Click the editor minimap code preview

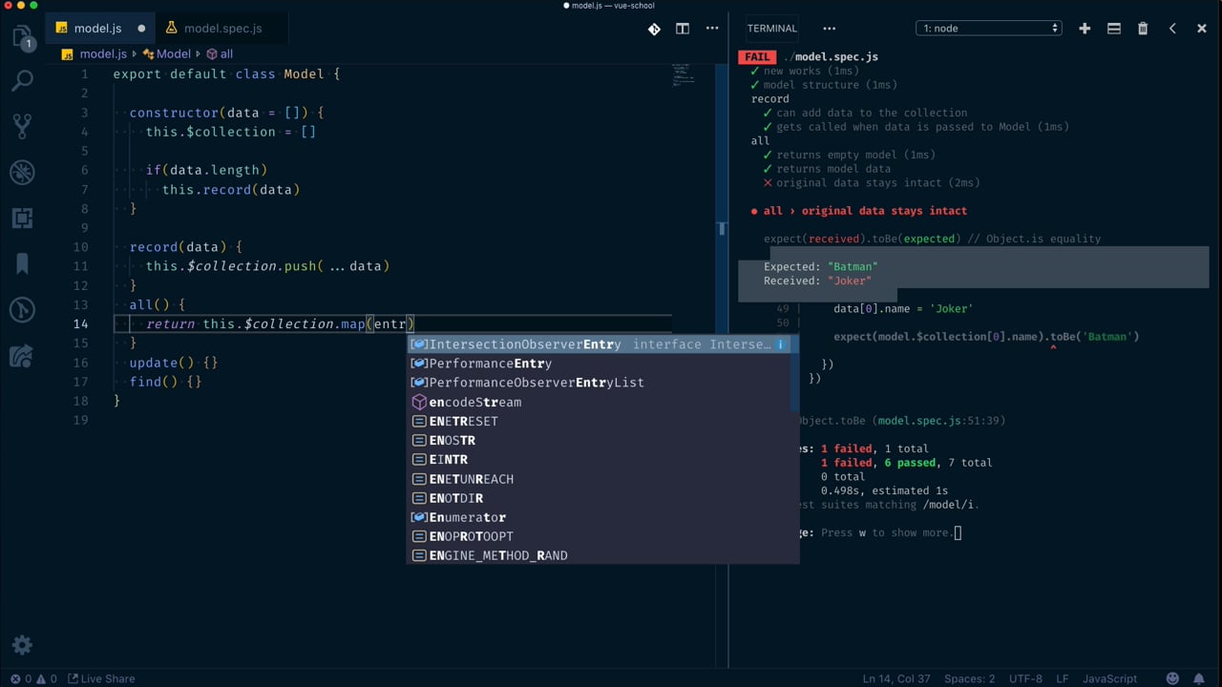coord(681,73)
